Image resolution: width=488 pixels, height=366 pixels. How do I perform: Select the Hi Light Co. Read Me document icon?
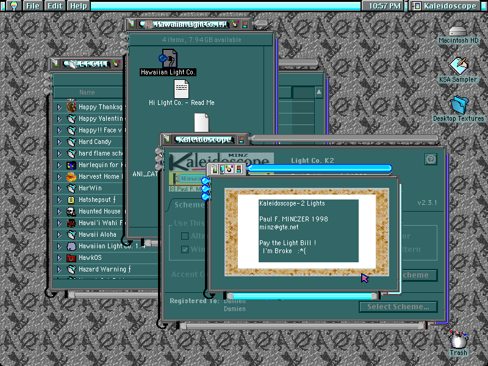pyautogui.click(x=181, y=89)
